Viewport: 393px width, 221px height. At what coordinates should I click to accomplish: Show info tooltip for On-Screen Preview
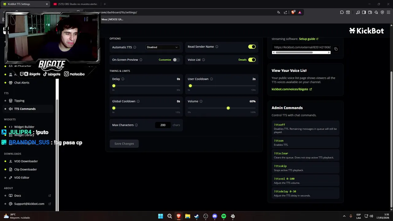(141, 60)
